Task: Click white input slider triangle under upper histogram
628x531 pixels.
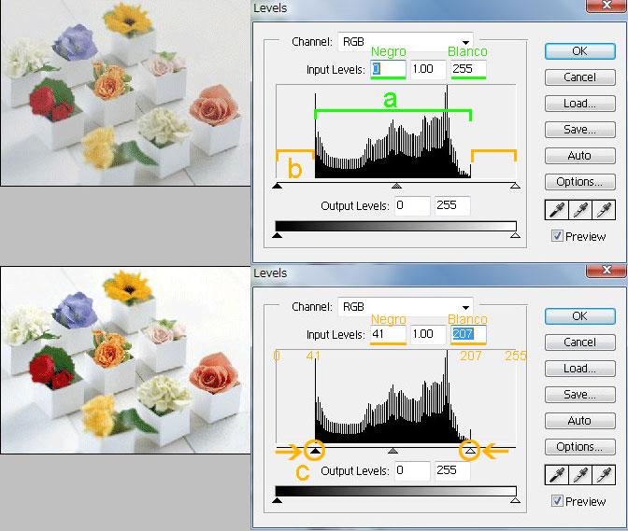Action: click(x=516, y=186)
